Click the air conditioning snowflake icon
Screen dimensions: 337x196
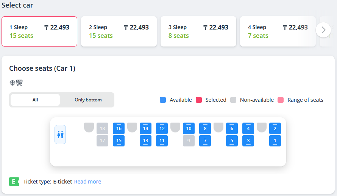pyautogui.click(x=12, y=83)
